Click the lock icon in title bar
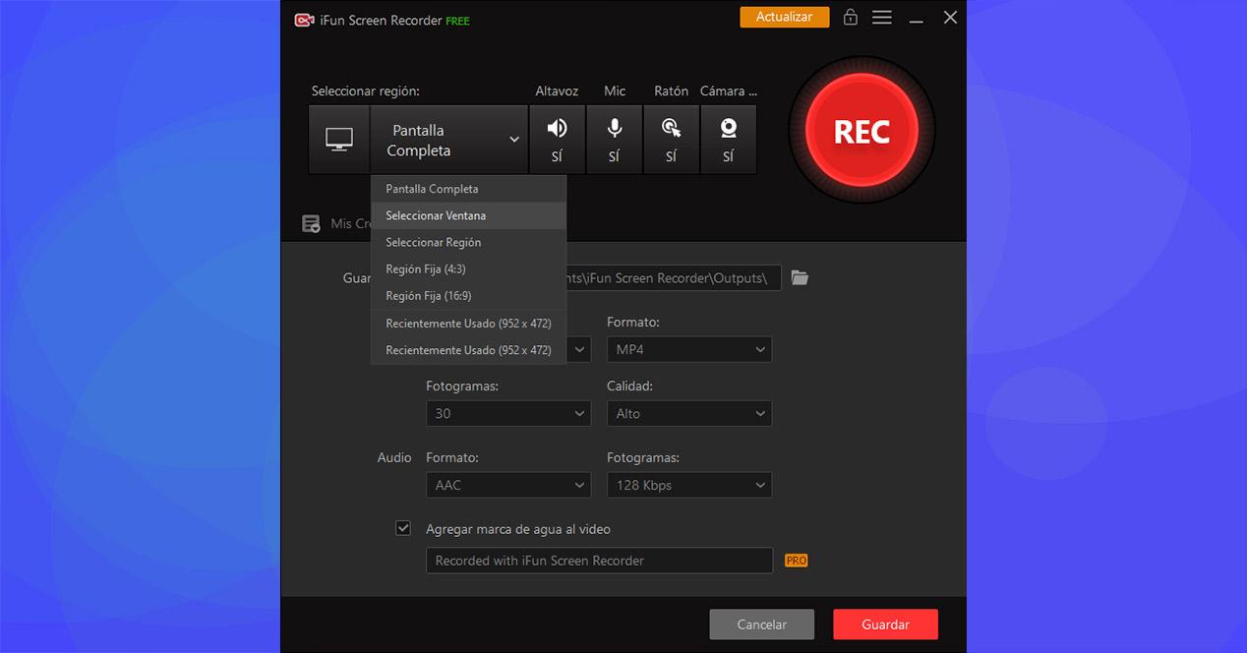1247x653 pixels. tap(851, 18)
